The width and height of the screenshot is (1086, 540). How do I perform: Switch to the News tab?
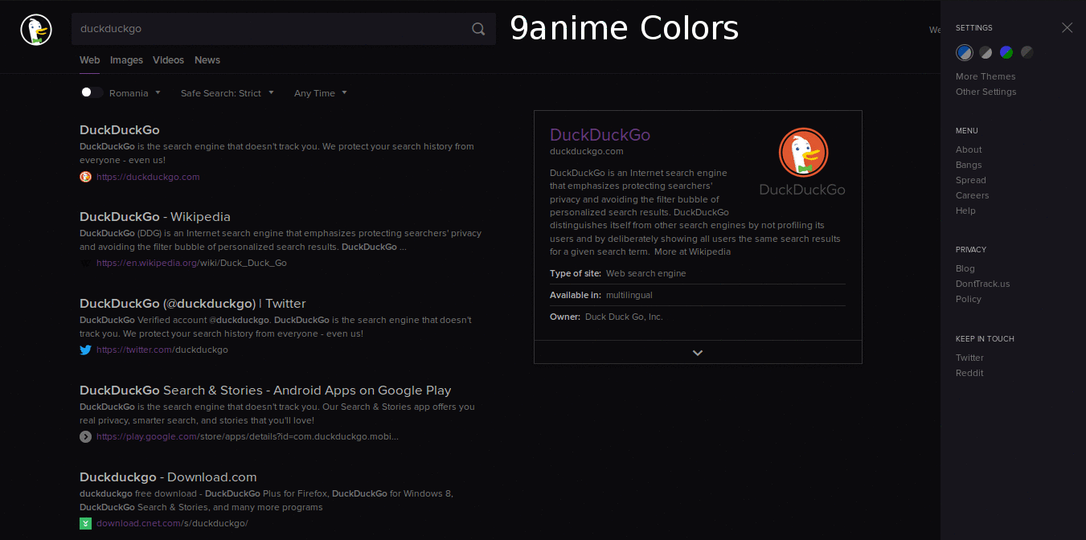(207, 60)
